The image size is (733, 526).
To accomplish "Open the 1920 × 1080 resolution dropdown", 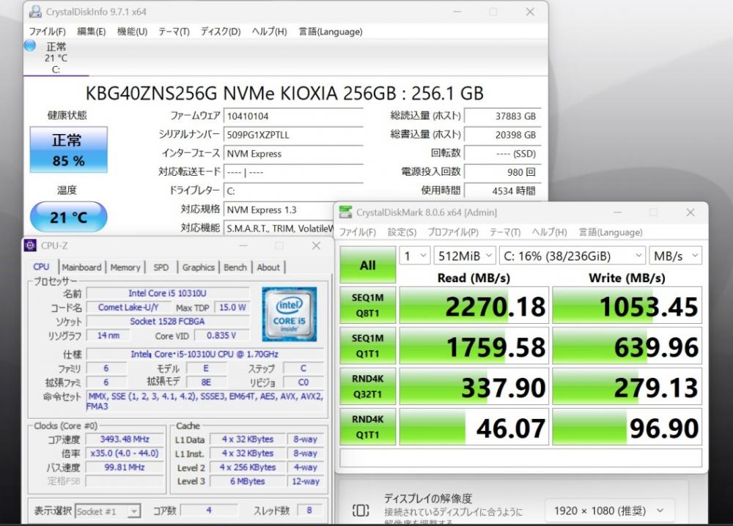I will pos(610,511).
